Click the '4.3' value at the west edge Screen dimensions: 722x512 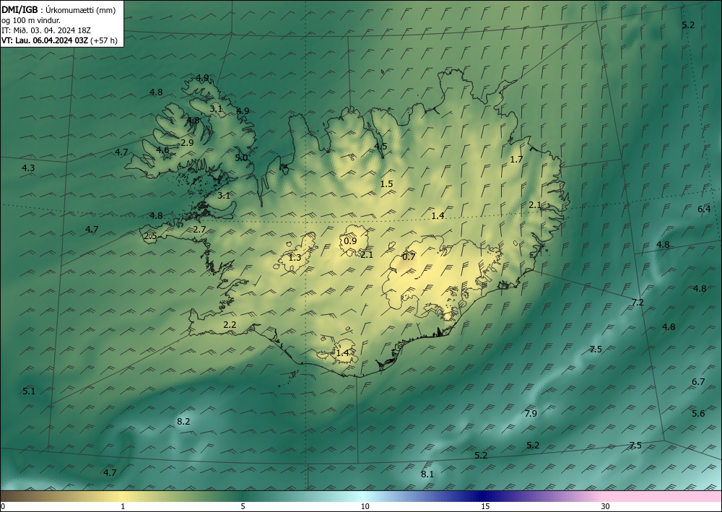tap(28, 168)
